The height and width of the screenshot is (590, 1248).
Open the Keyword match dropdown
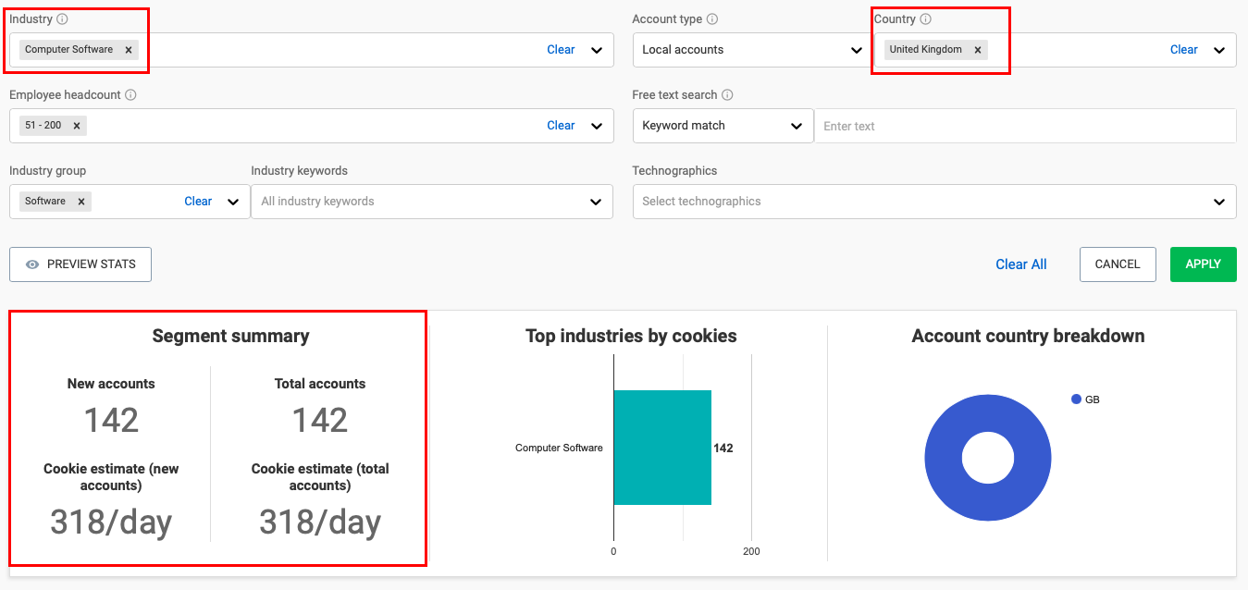click(723, 126)
